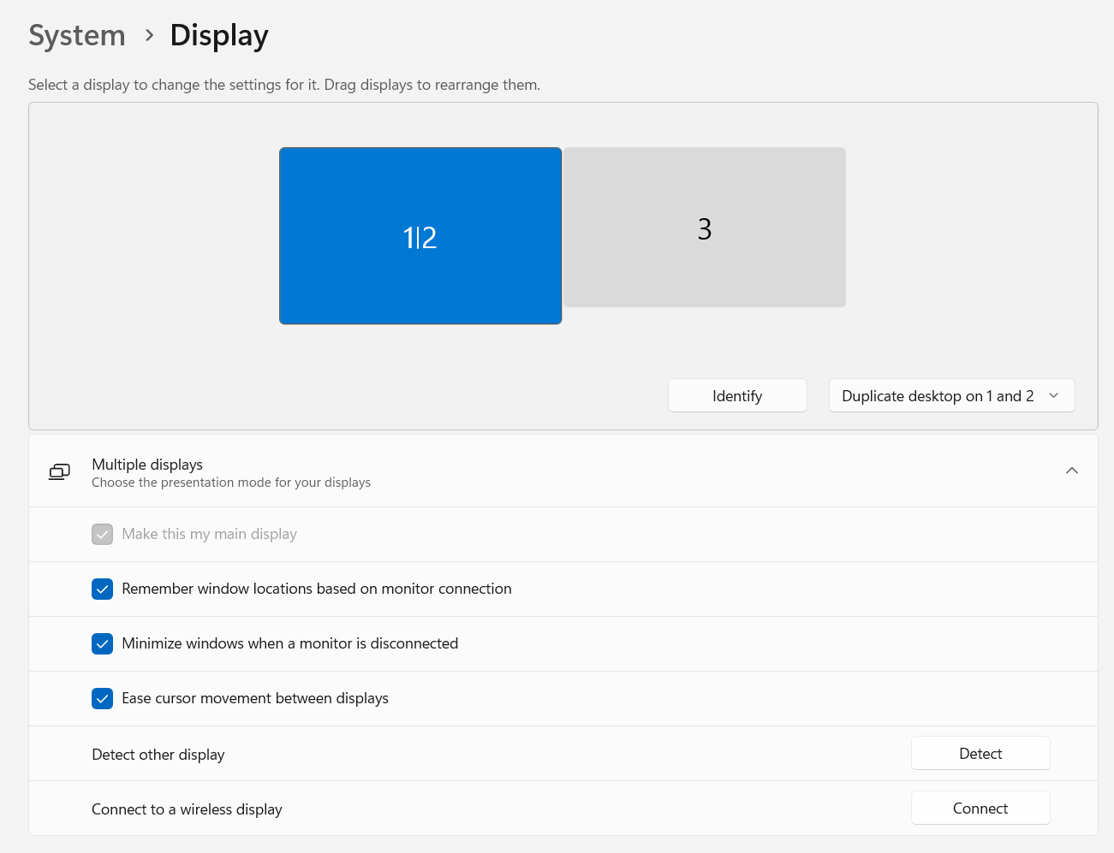Uncheck Minimize windows when monitor is disconnected
Screen dimensions: 1114x853
(103, 643)
